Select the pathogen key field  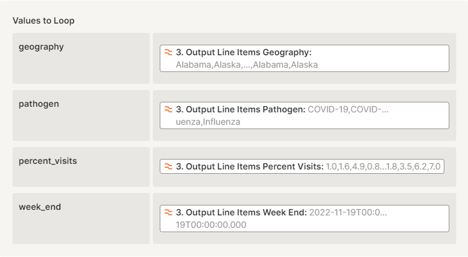[81, 115]
